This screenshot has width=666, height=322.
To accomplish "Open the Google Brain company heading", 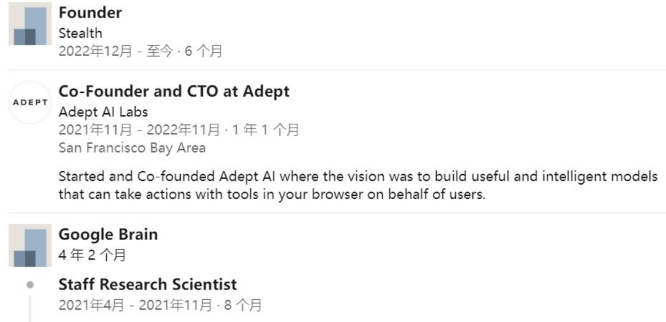I will 108,235.
